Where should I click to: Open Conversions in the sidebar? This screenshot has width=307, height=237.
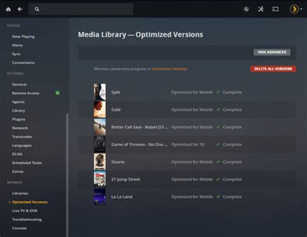coord(23,62)
